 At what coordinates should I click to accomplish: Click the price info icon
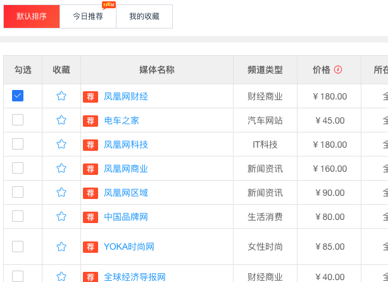click(338, 70)
